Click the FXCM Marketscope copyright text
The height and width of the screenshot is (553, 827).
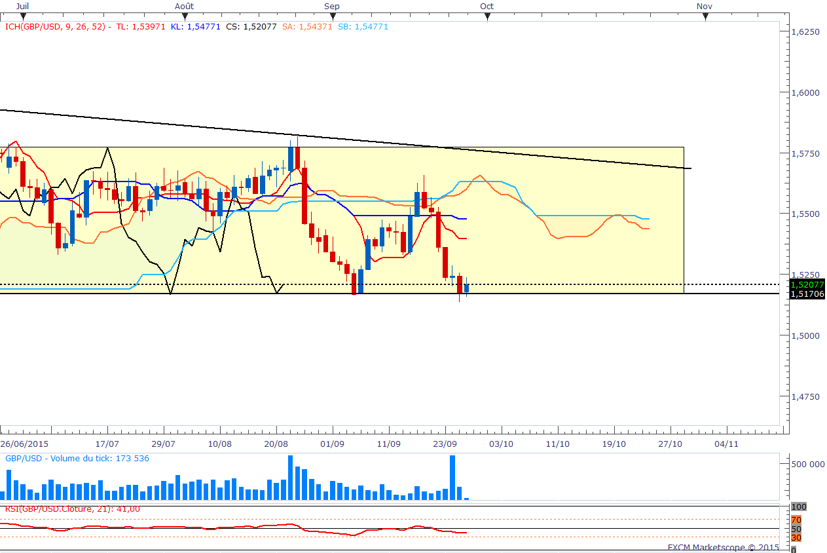[724, 547]
